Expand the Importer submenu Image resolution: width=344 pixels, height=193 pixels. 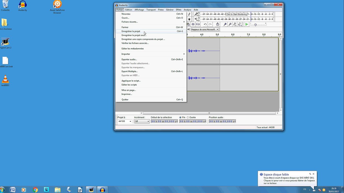(x=151, y=54)
